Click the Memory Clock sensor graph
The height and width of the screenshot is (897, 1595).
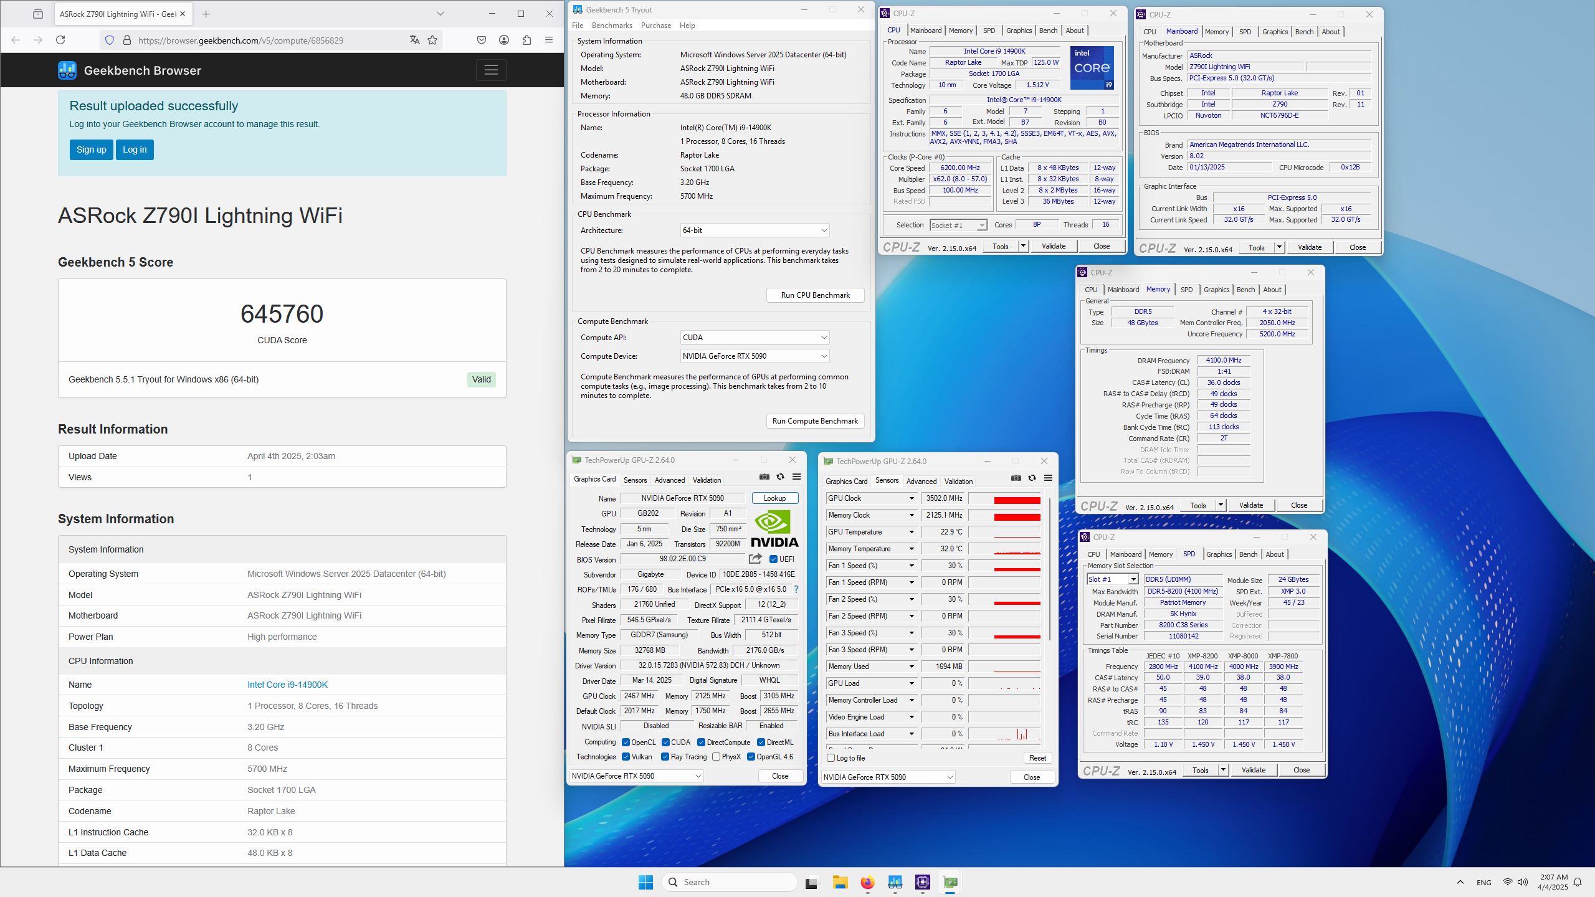click(x=1004, y=515)
